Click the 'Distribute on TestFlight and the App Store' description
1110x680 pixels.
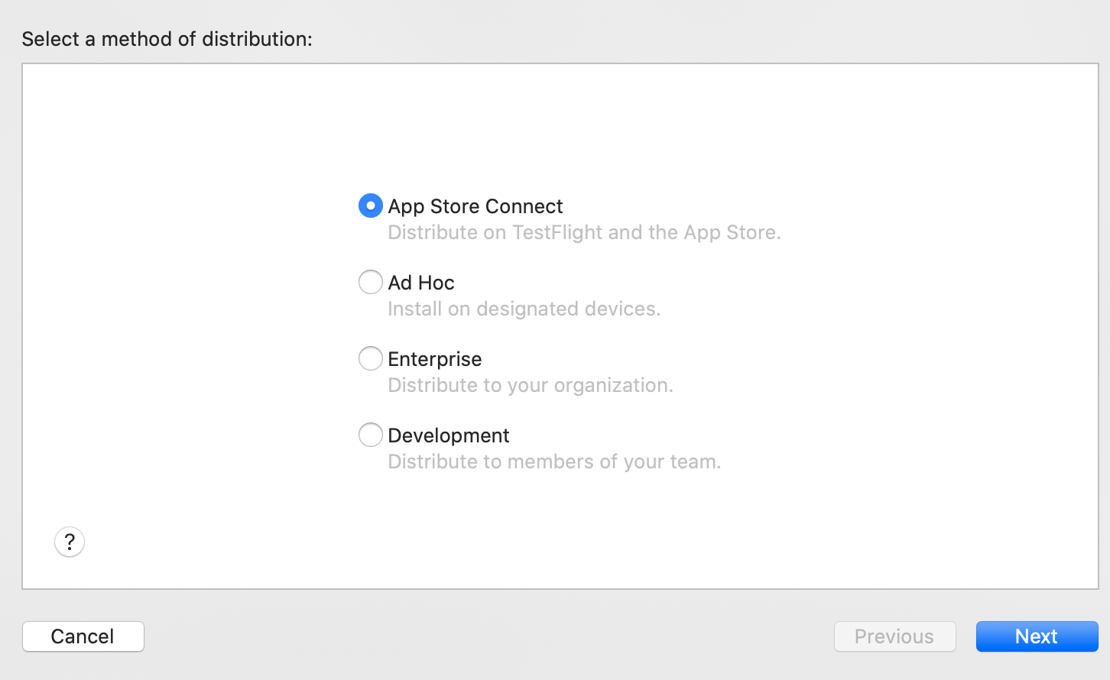point(584,232)
